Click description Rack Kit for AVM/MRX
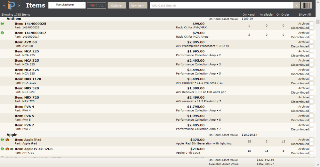 click(x=191, y=27)
